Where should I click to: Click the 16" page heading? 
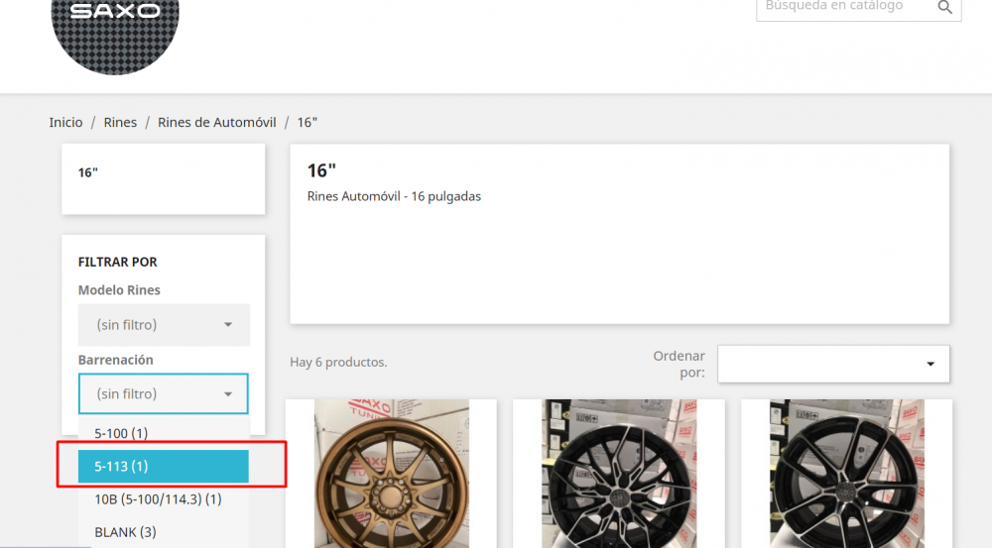[x=321, y=170]
